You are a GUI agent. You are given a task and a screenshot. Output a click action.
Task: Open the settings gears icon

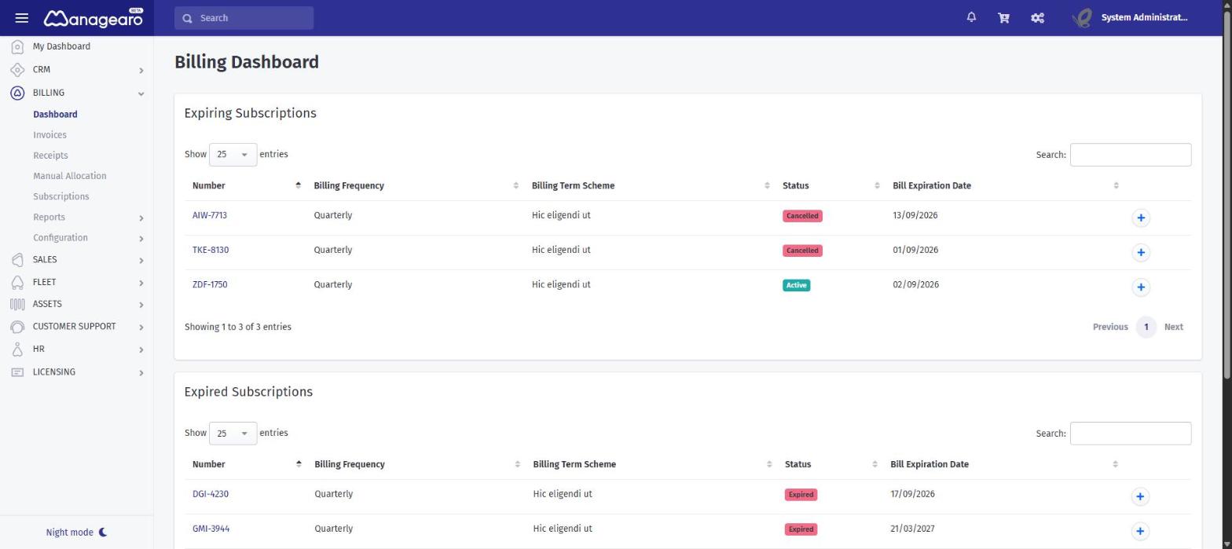tap(1037, 17)
